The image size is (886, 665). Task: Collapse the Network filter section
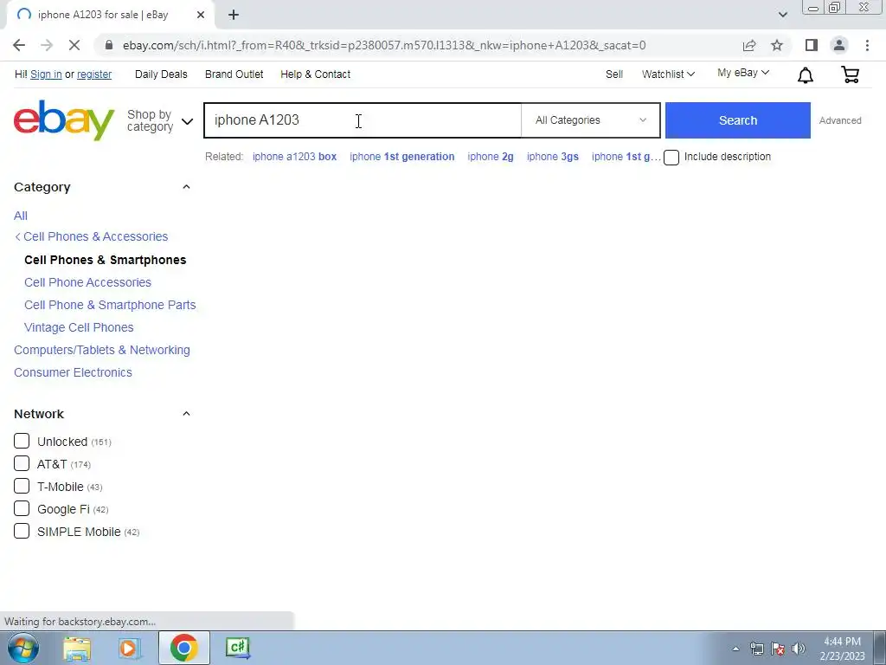point(186,414)
